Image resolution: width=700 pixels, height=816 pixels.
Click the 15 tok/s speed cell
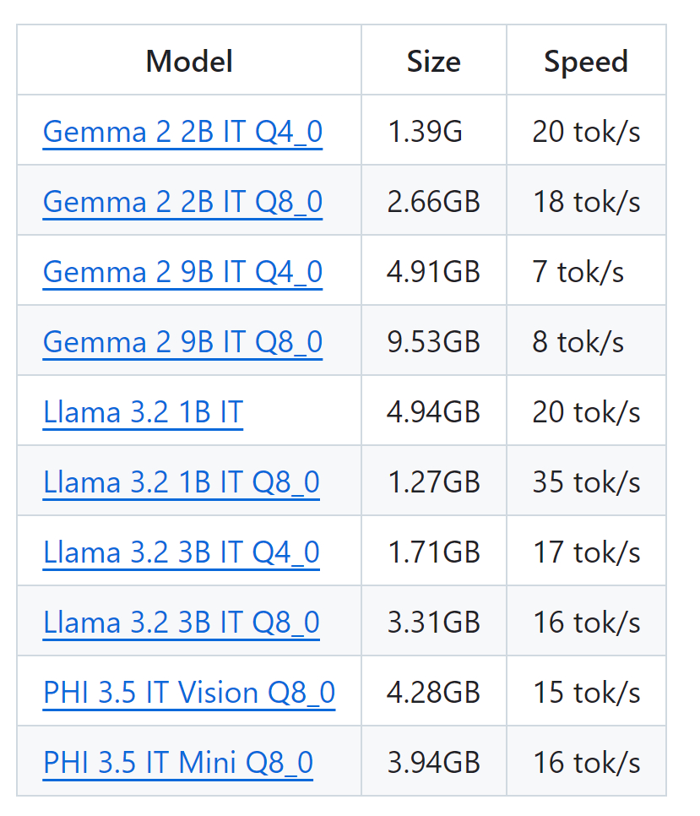point(586,692)
